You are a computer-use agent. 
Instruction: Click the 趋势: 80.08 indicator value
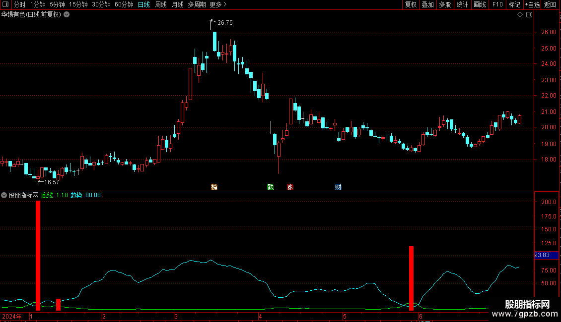pyautogui.click(x=85, y=195)
